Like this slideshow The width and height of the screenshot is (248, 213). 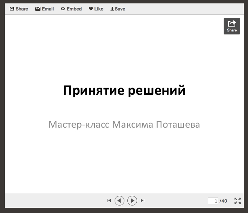(96, 9)
